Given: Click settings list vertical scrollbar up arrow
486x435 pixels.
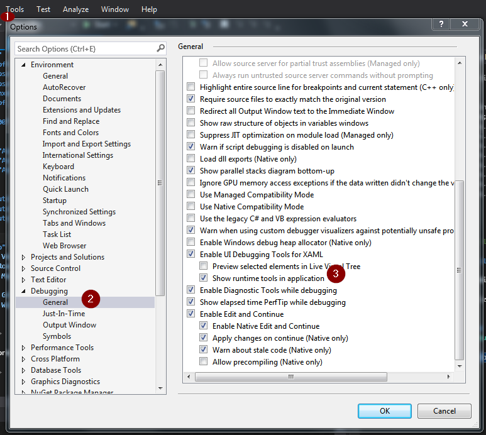Looking at the screenshot, I should (x=460, y=63).
